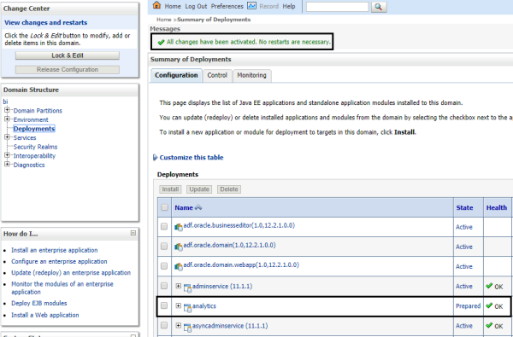Collapse the How do I panel
Viewport: 513px width, 337px height.
(133, 233)
